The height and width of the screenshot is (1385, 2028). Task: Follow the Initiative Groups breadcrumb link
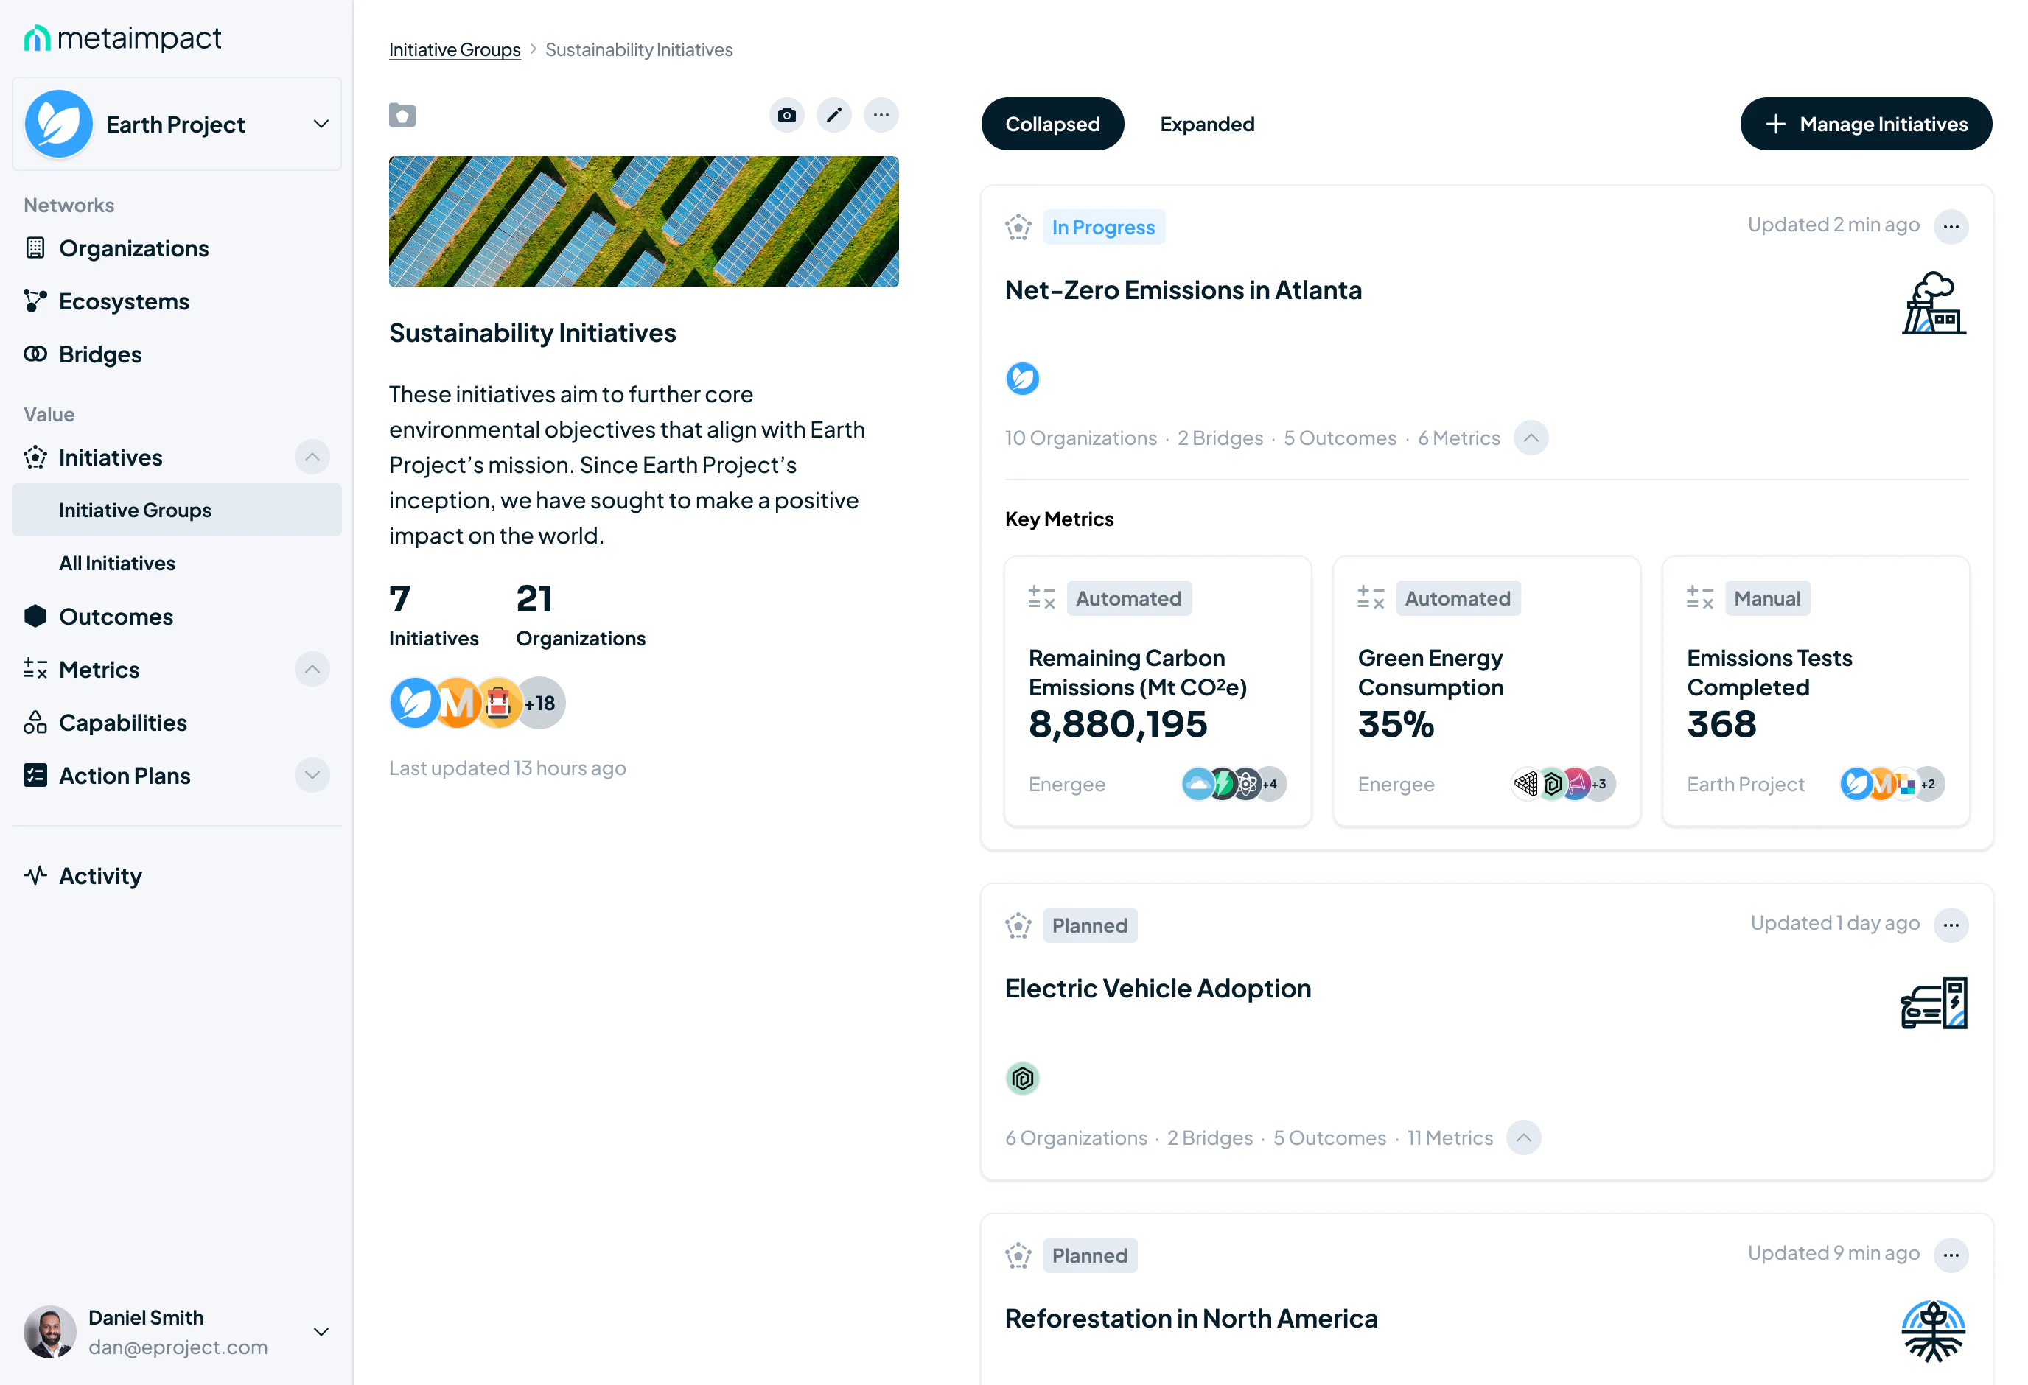click(454, 49)
